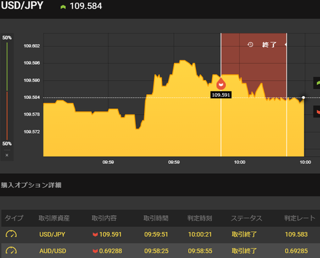Click 取引終了 status in USD/JPY row
This screenshot has width=320, height=258.
tap(244, 235)
